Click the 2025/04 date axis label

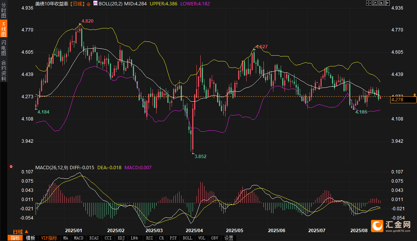(x=194, y=231)
